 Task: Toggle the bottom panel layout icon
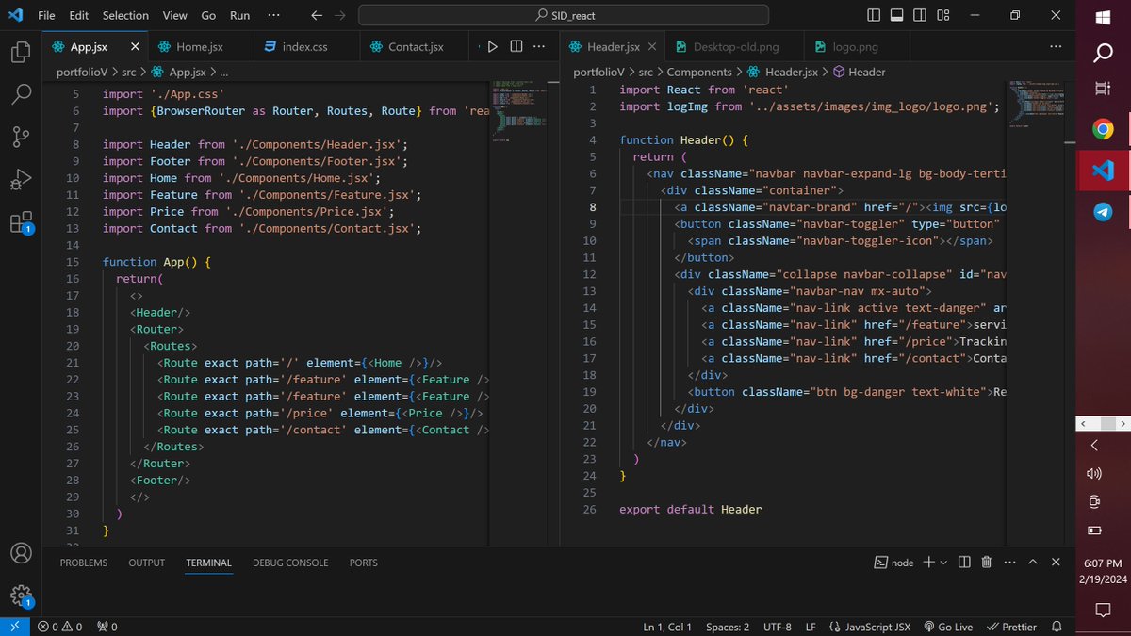coord(896,15)
